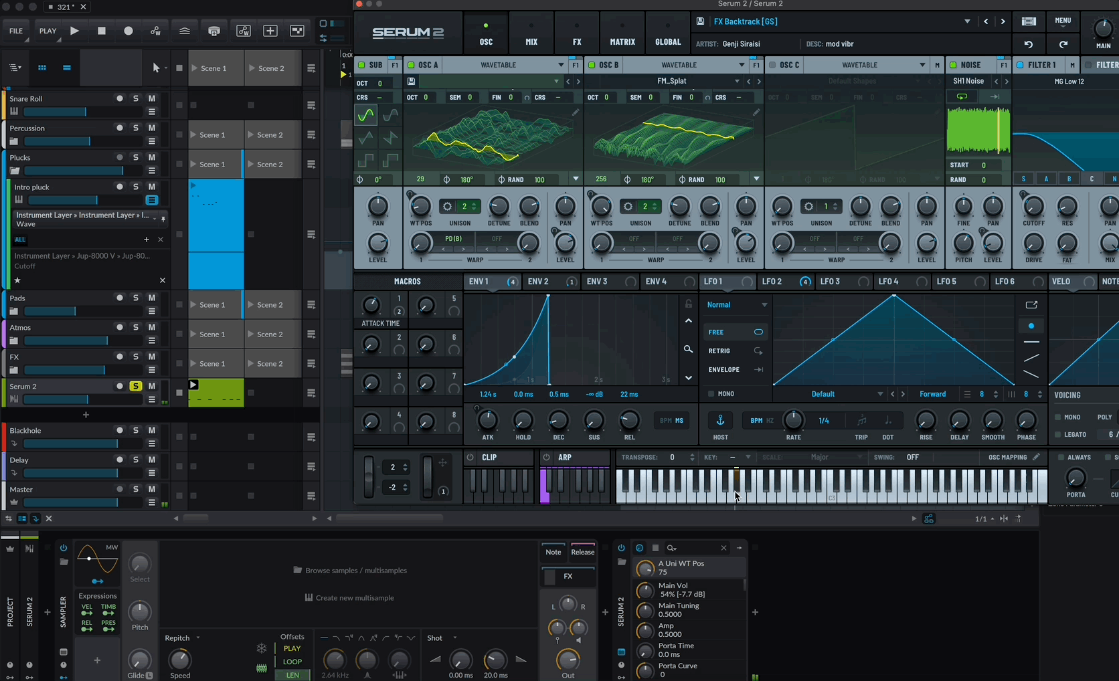
Task: Enable OSC C
Action: (772, 65)
